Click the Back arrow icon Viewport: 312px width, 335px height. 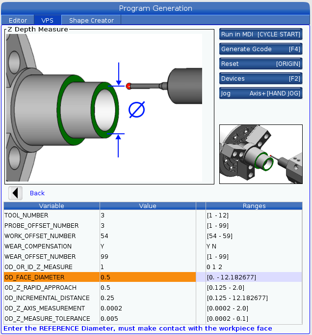point(16,193)
